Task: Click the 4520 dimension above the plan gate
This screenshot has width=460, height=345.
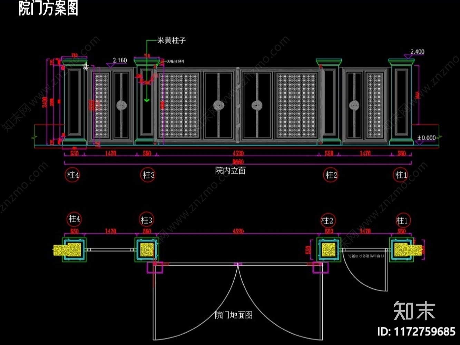Action: coord(238,231)
